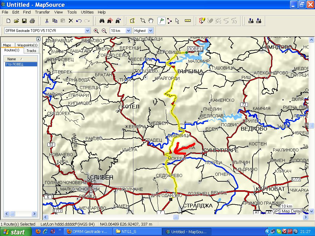Click the ЛОВЕЦ waypoint label on map
Screen dimensions: 315x236
[195, 49]
